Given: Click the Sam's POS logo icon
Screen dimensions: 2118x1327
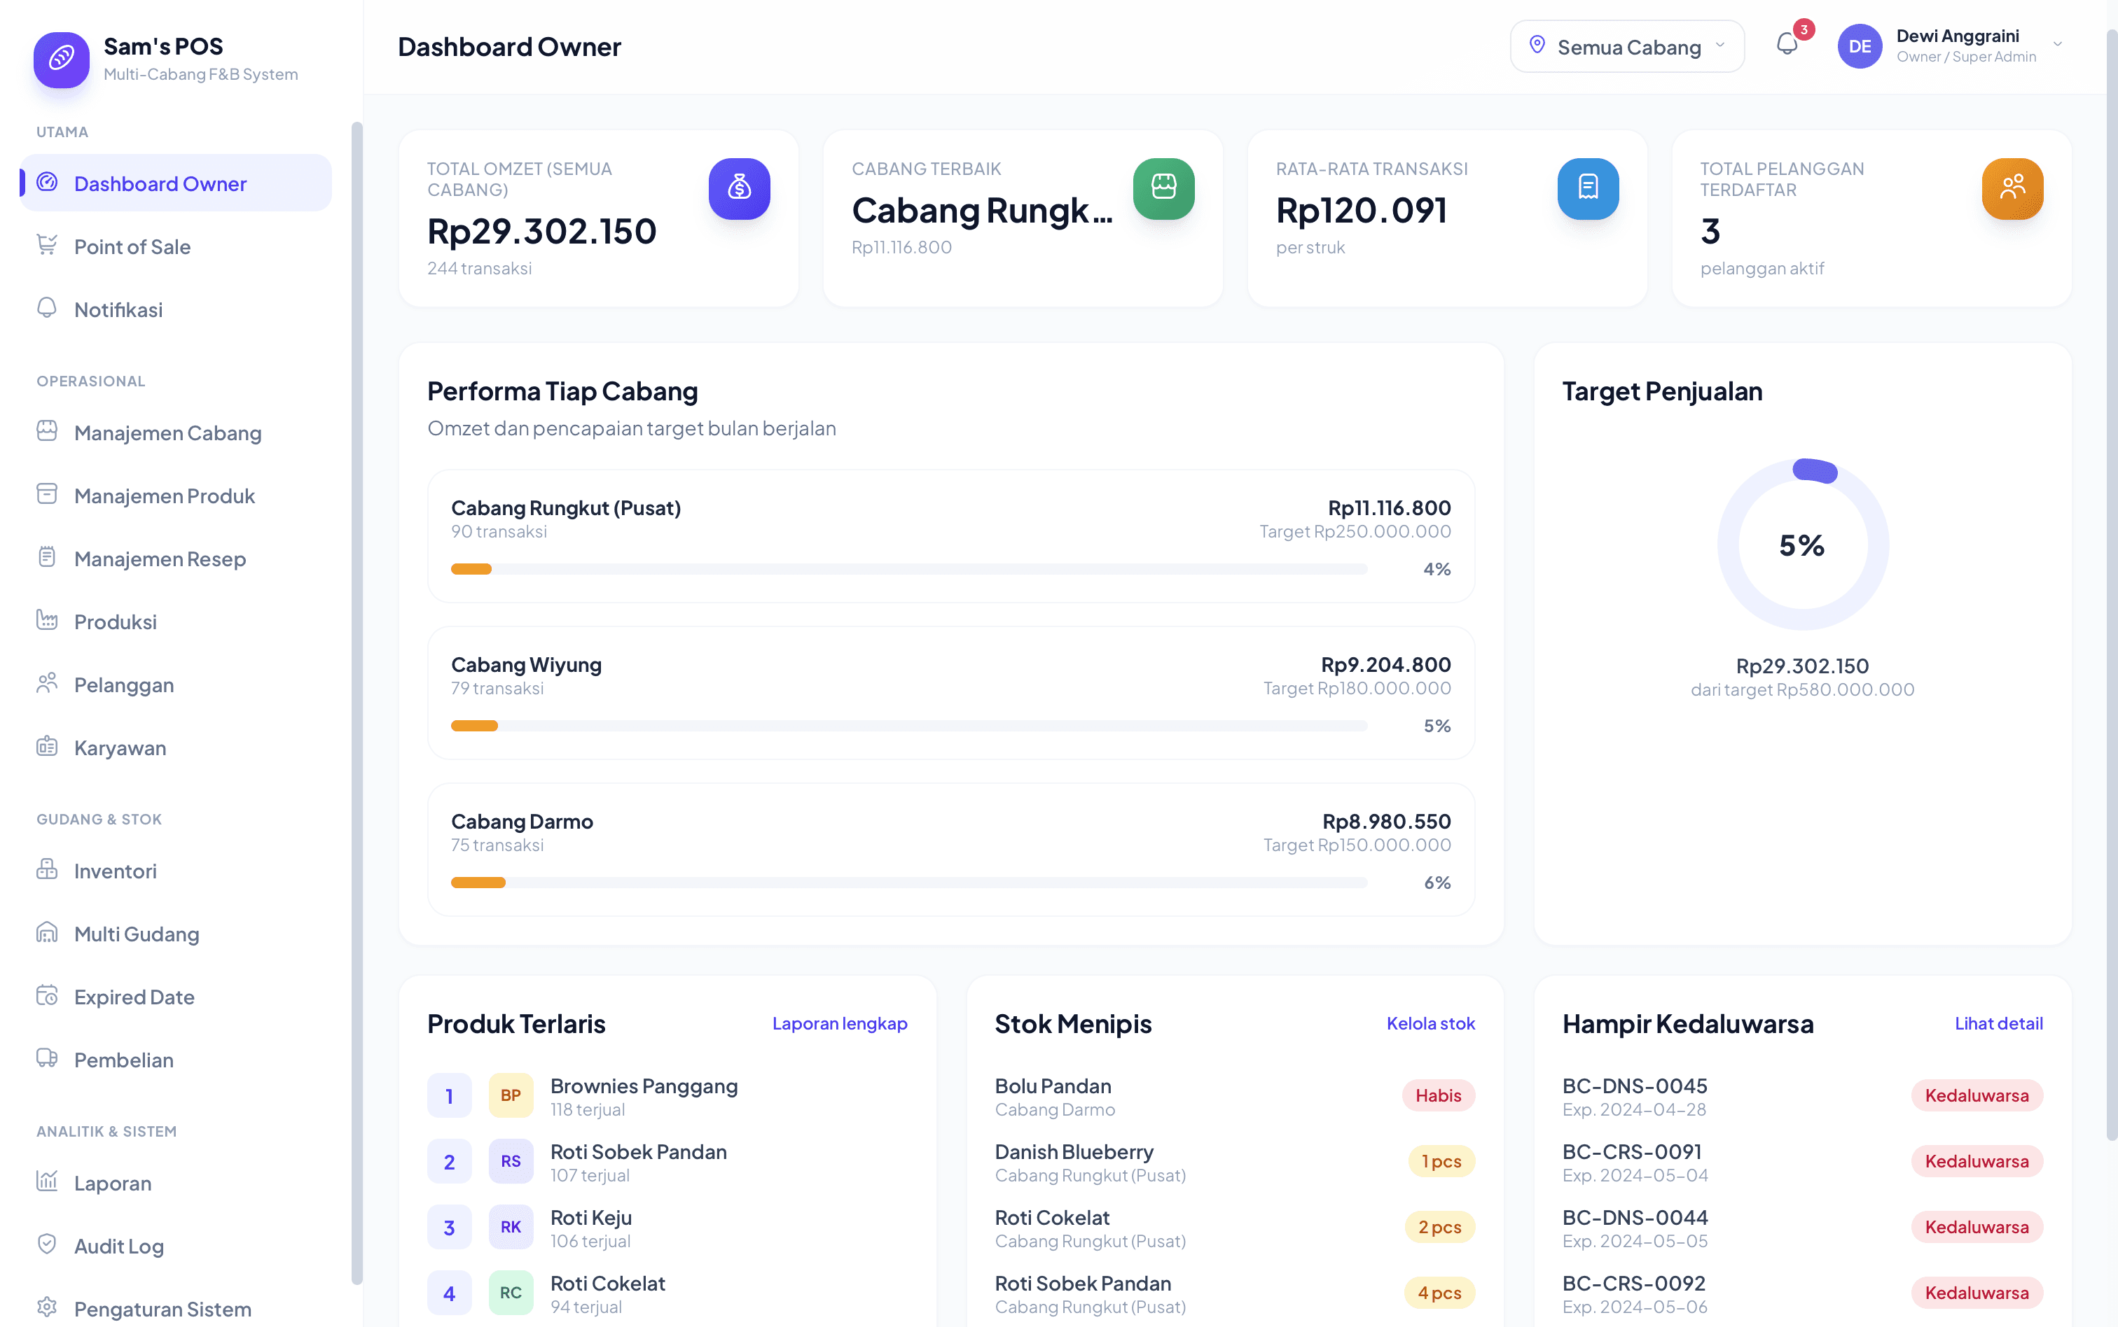Looking at the screenshot, I should (x=62, y=59).
